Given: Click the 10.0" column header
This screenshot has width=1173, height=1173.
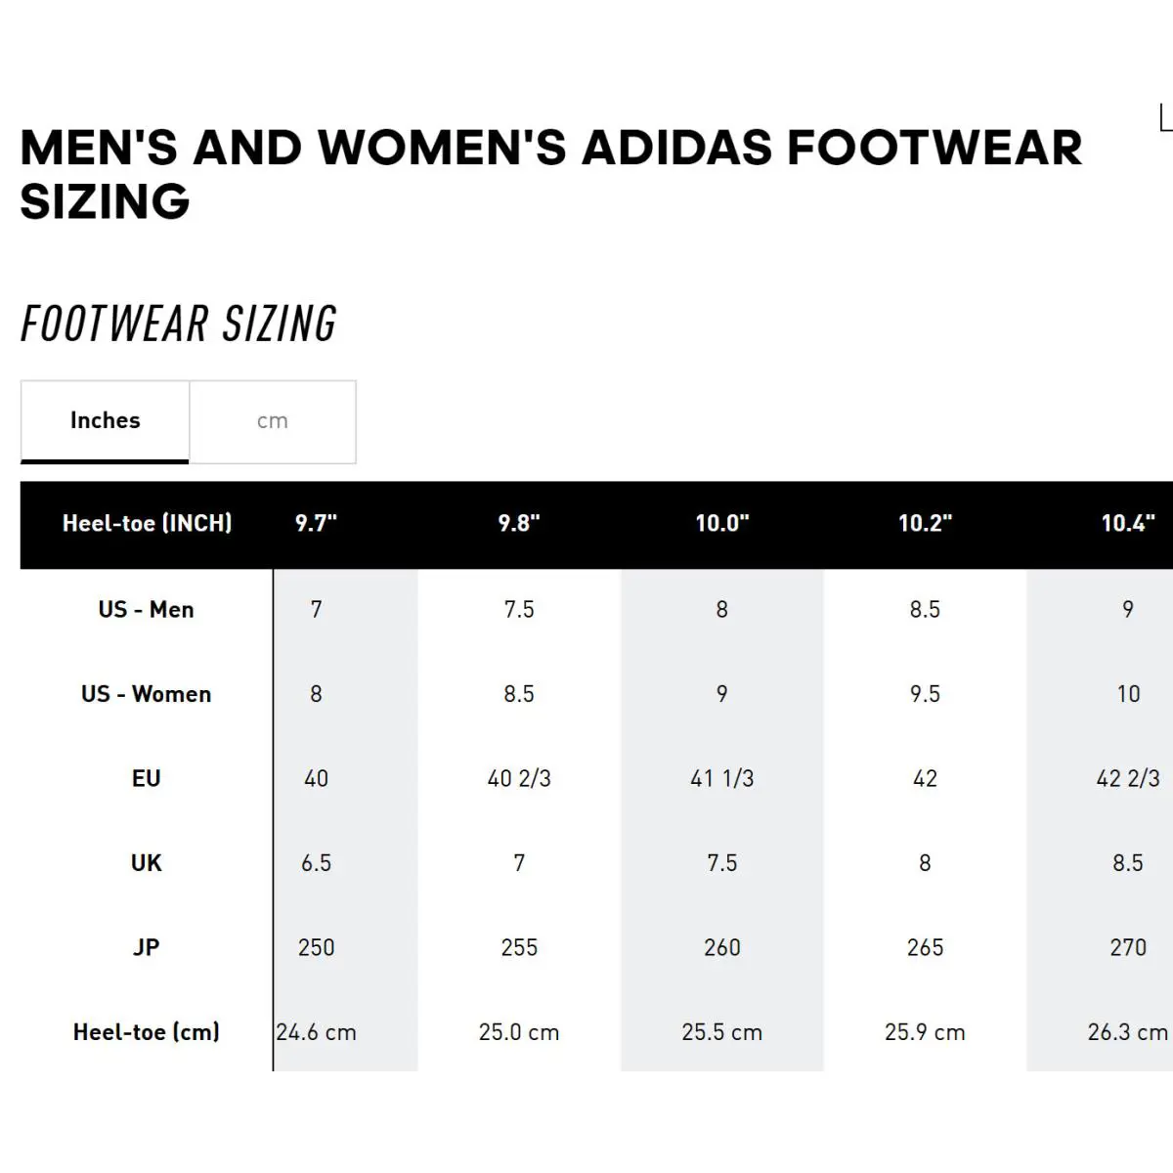Looking at the screenshot, I should click(722, 524).
